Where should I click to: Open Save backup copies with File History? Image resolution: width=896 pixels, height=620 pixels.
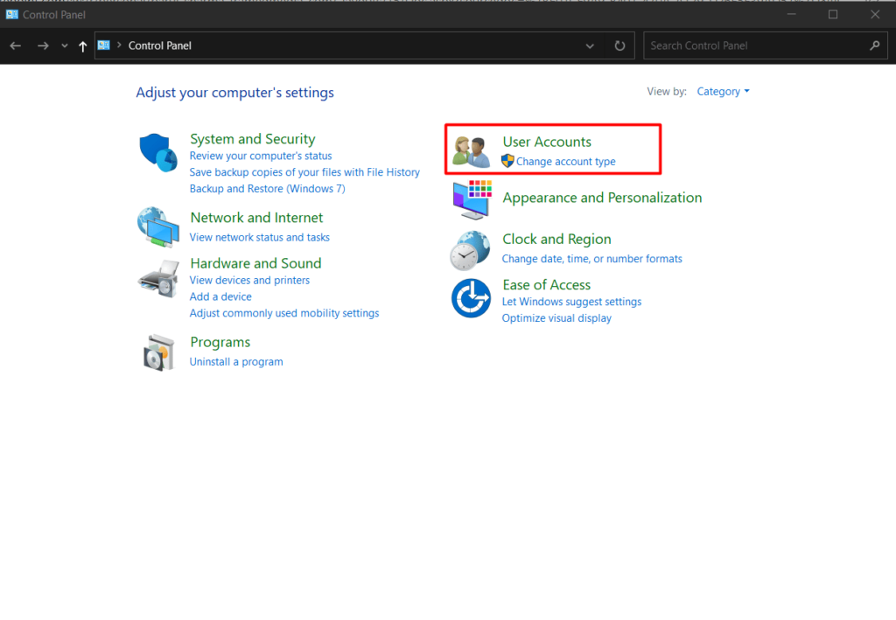click(x=304, y=172)
